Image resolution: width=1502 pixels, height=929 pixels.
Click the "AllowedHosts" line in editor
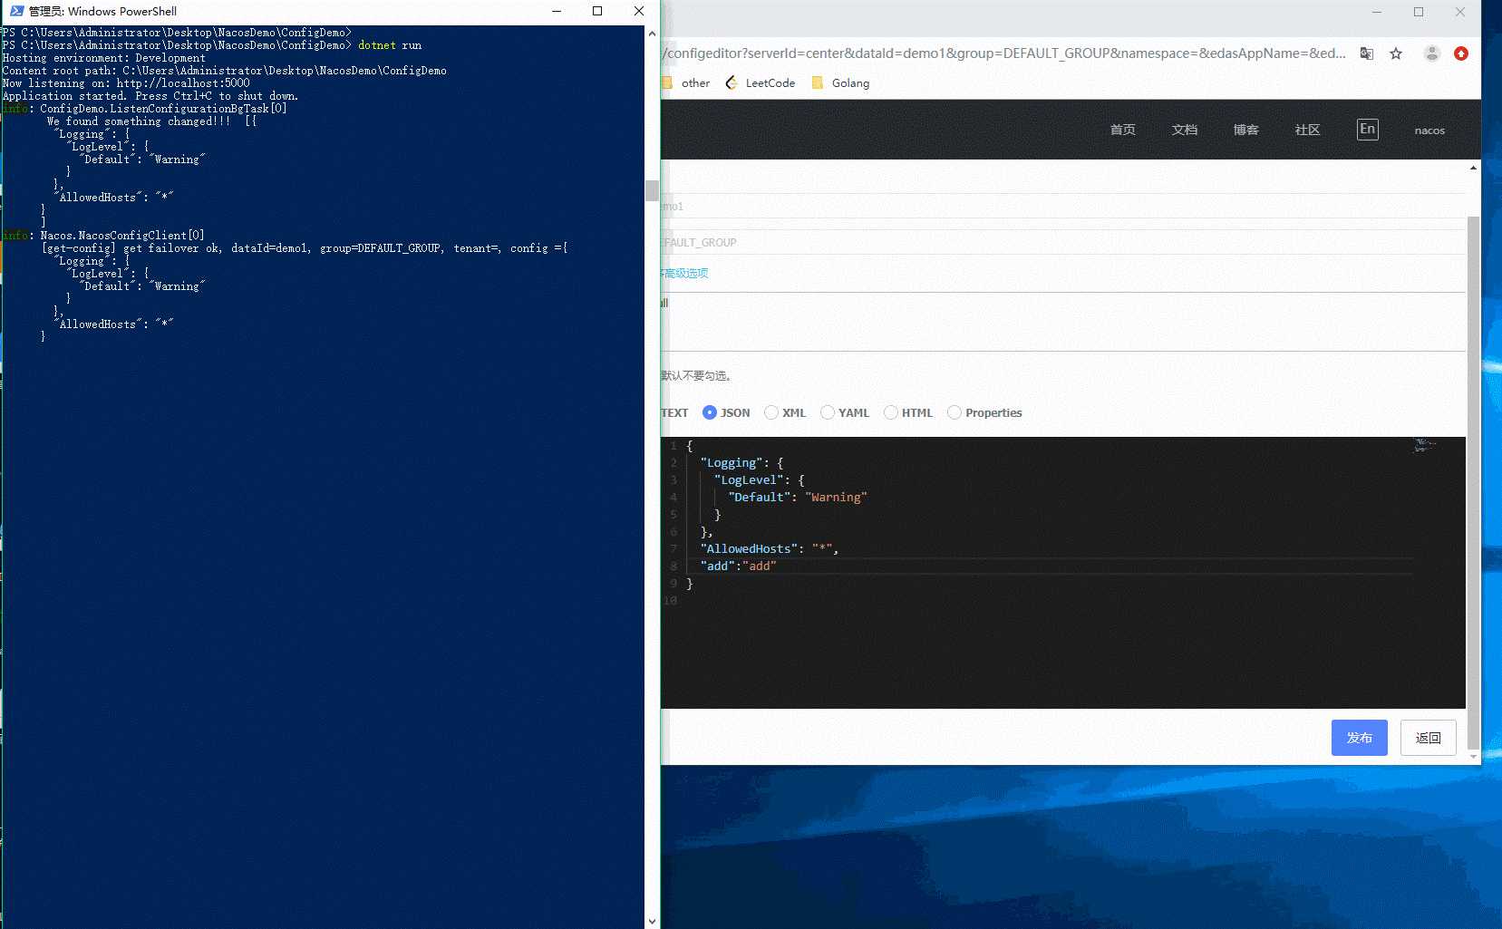pos(769,548)
